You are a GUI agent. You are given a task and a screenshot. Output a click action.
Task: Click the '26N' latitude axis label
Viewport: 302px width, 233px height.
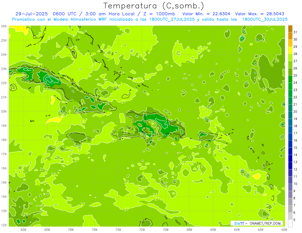point(4,26)
